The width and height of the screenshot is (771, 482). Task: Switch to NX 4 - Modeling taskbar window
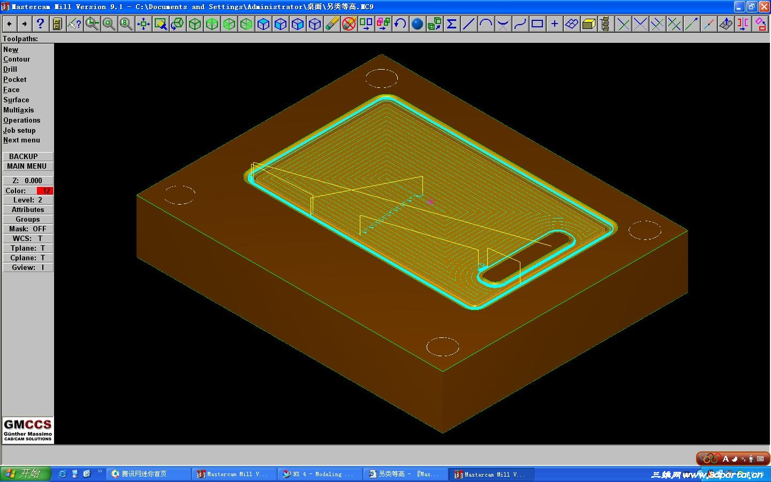pos(320,474)
